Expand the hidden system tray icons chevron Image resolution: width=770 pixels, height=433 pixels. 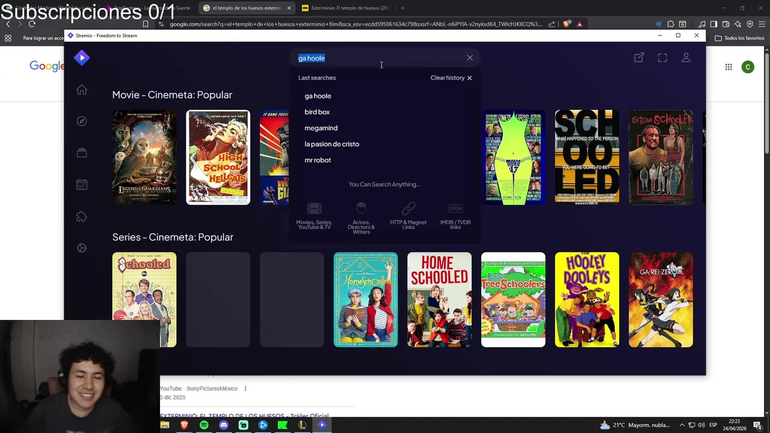tap(682, 425)
